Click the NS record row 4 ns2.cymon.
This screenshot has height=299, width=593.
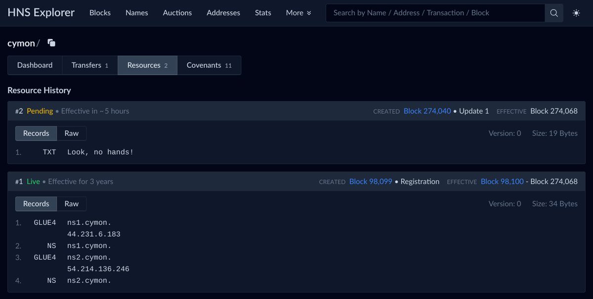coord(89,281)
